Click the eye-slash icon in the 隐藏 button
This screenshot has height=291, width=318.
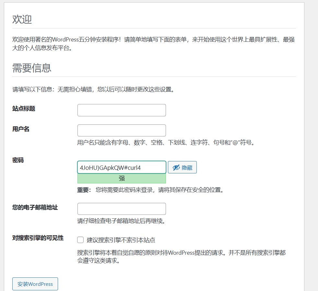coord(176,168)
